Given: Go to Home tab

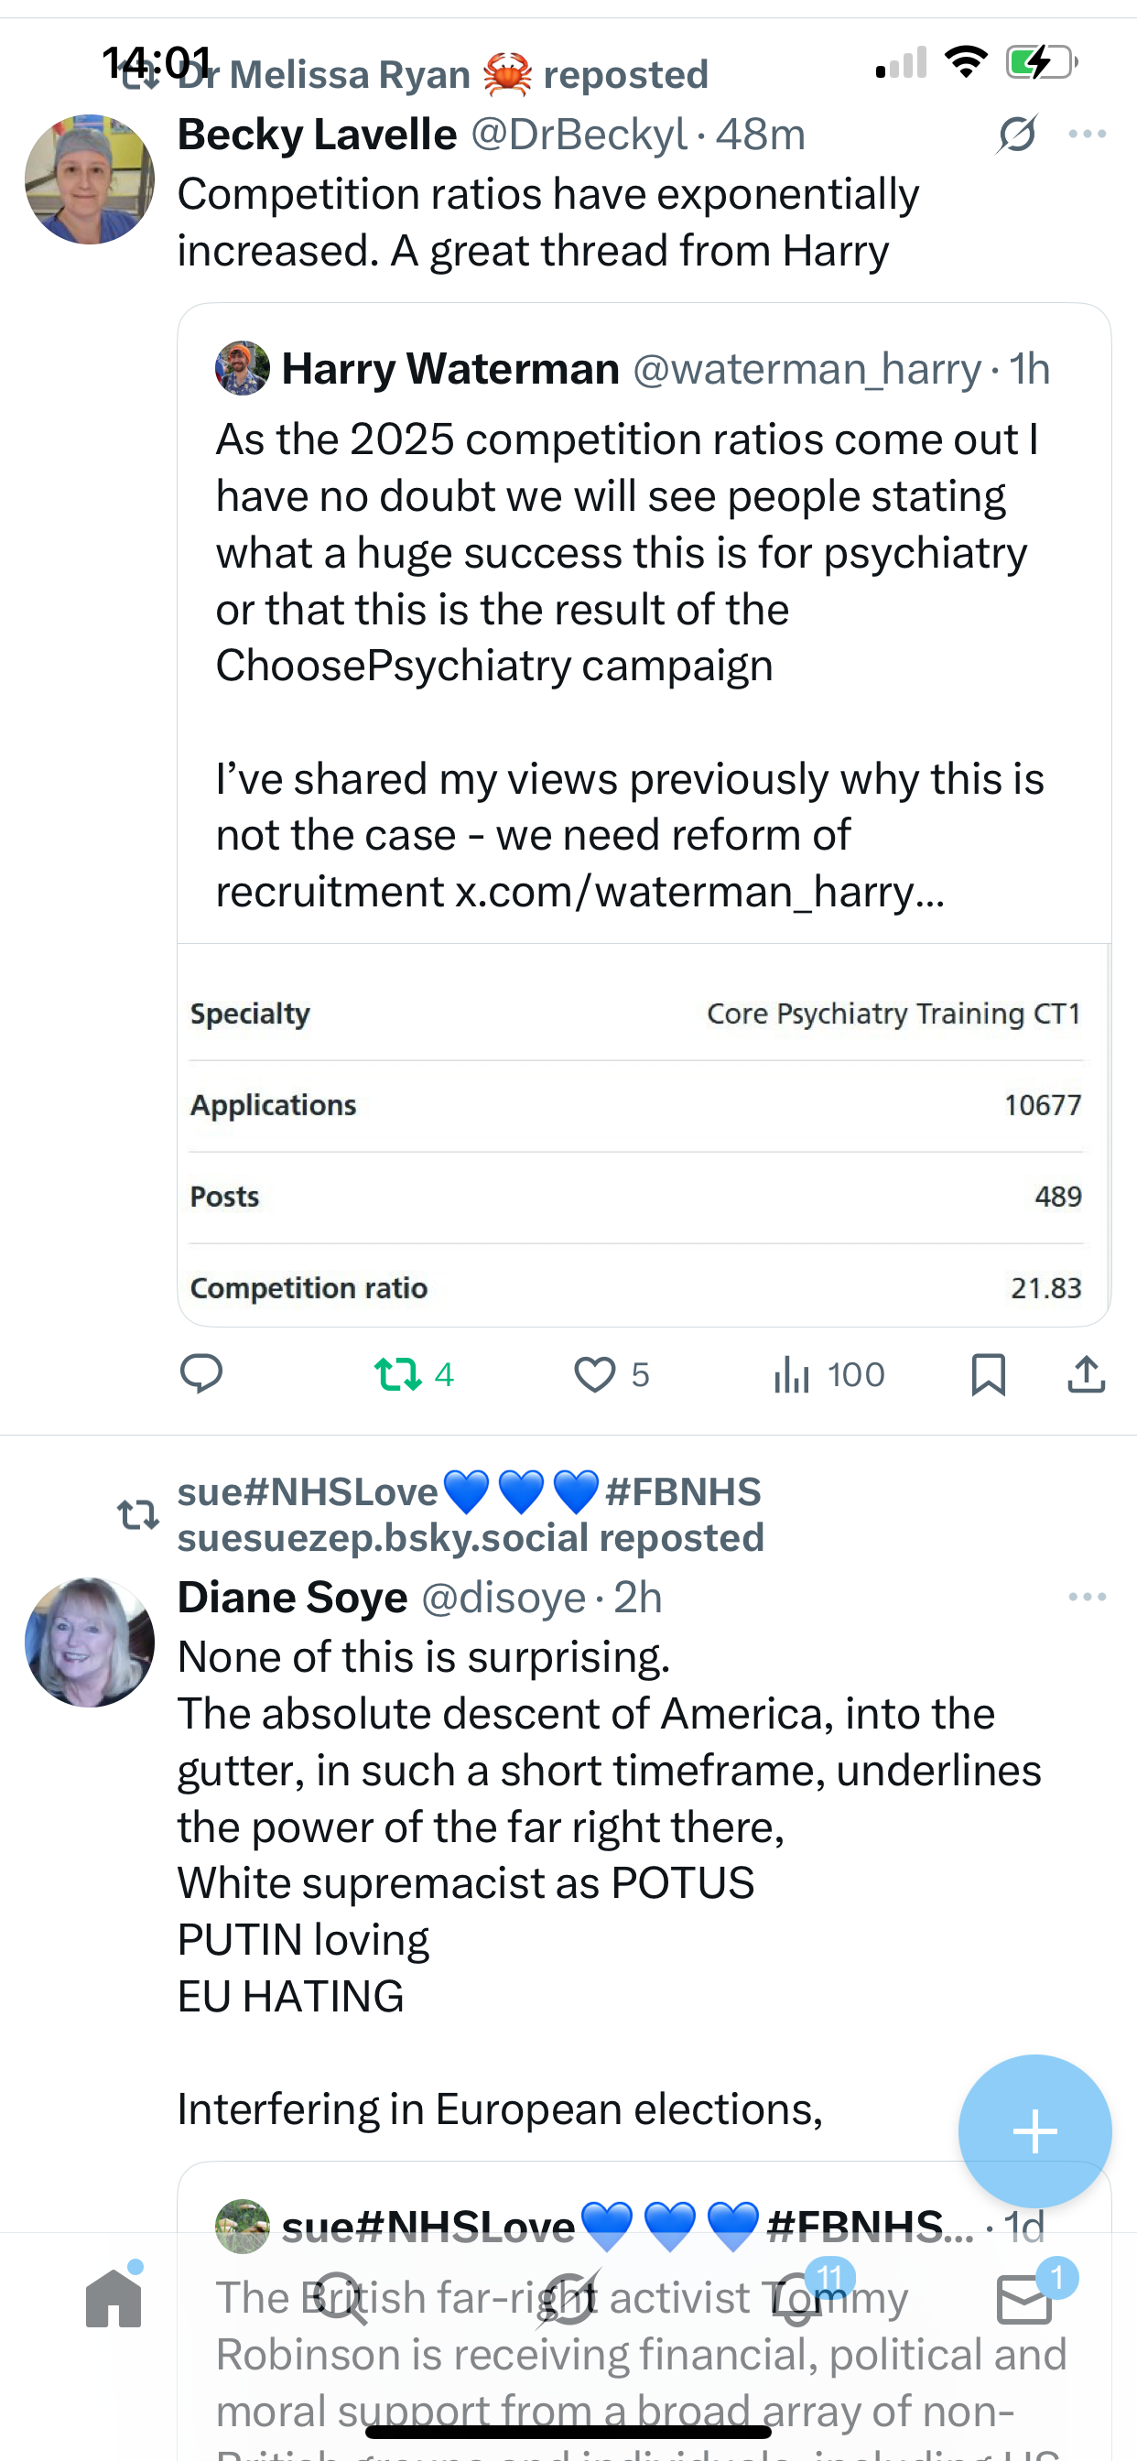Looking at the screenshot, I should pyautogui.click(x=114, y=2300).
